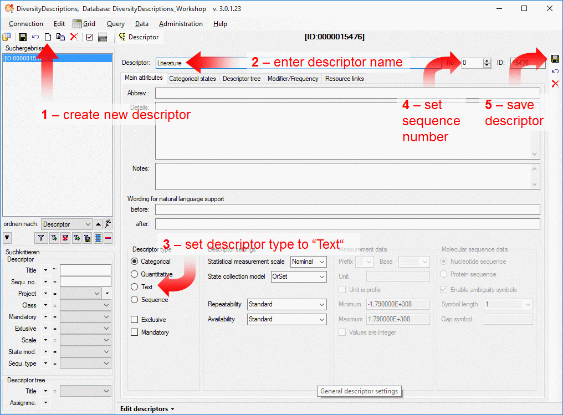Click the Sequ. no. search input field
Screen dimensions: 563x415
tap(85, 282)
